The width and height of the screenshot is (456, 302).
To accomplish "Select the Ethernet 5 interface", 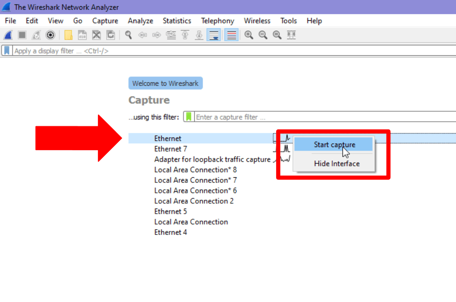I will [x=171, y=212].
